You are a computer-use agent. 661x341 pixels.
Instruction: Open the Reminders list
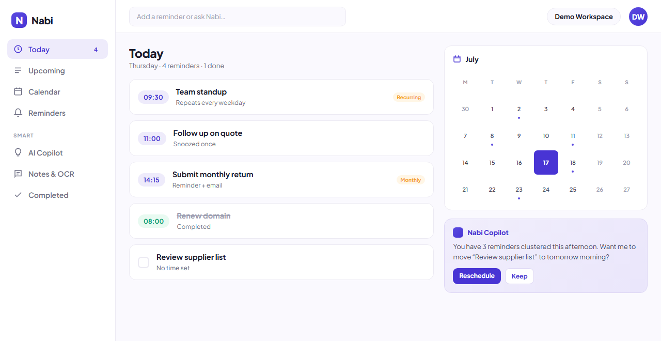pos(57,113)
